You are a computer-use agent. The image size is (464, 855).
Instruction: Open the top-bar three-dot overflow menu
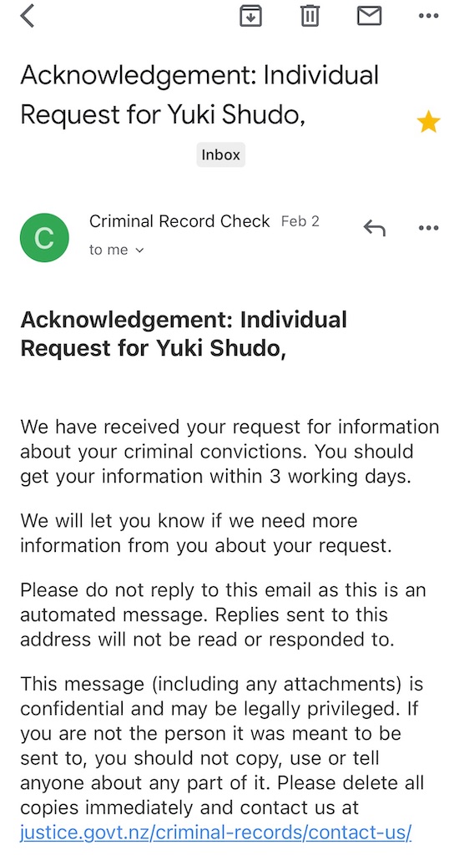[429, 16]
